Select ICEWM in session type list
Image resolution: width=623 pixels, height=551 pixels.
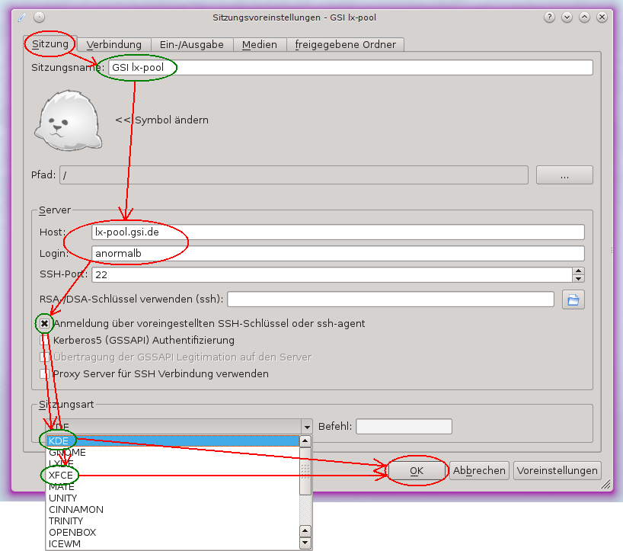[x=172, y=544]
